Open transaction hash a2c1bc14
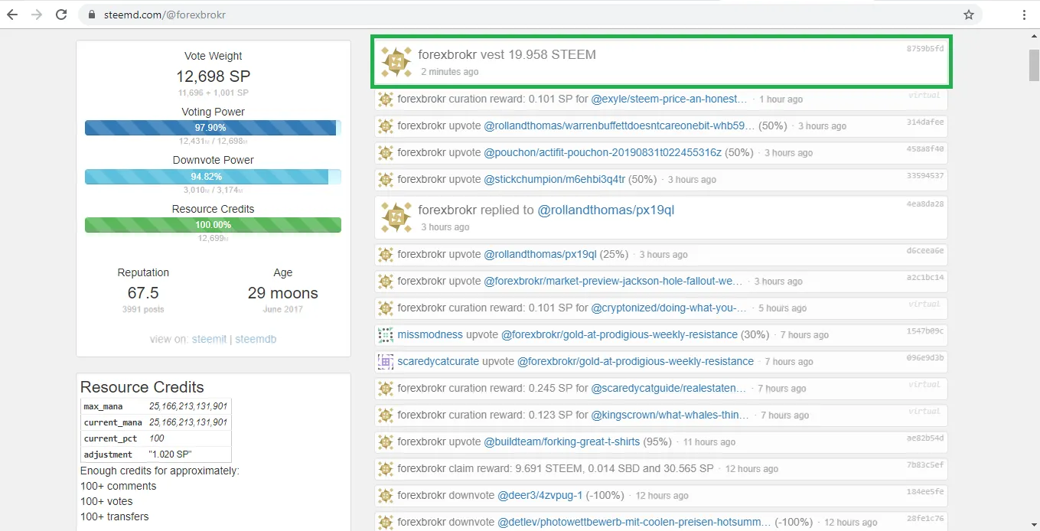This screenshot has width=1040, height=531. tap(925, 277)
